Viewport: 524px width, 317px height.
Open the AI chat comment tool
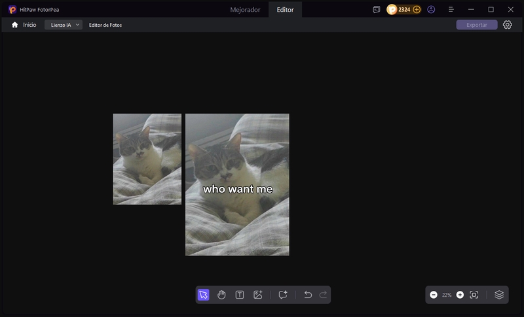tap(283, 295)
